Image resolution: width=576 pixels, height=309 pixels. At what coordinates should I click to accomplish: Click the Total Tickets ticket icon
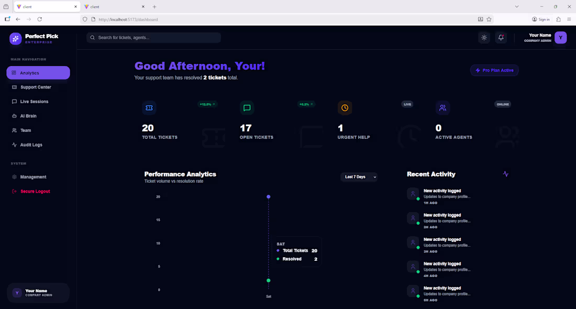tap(149, 108)
